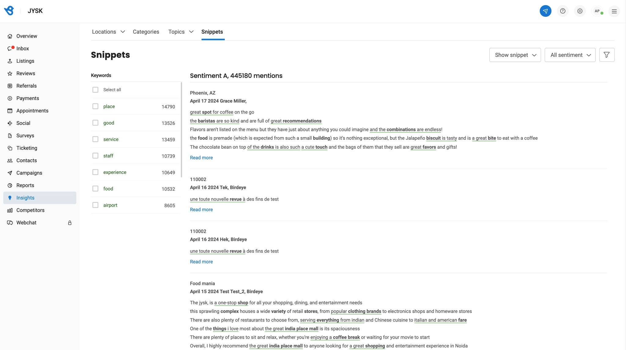Open the hamburger menu icon

click(x=614, y=11)
